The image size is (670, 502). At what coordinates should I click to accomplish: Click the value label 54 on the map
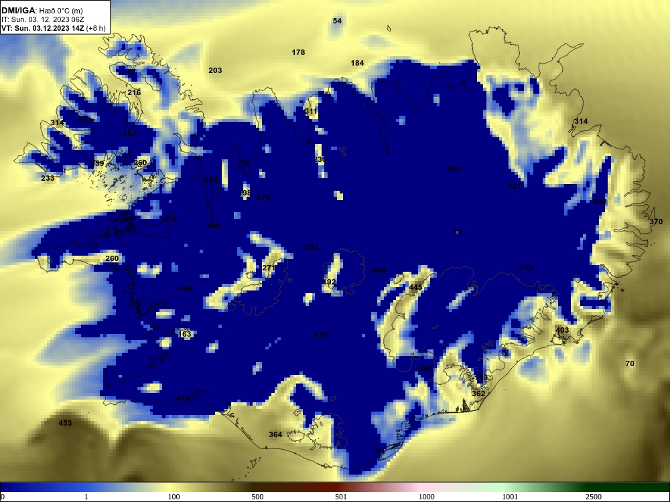pos(337,21)
